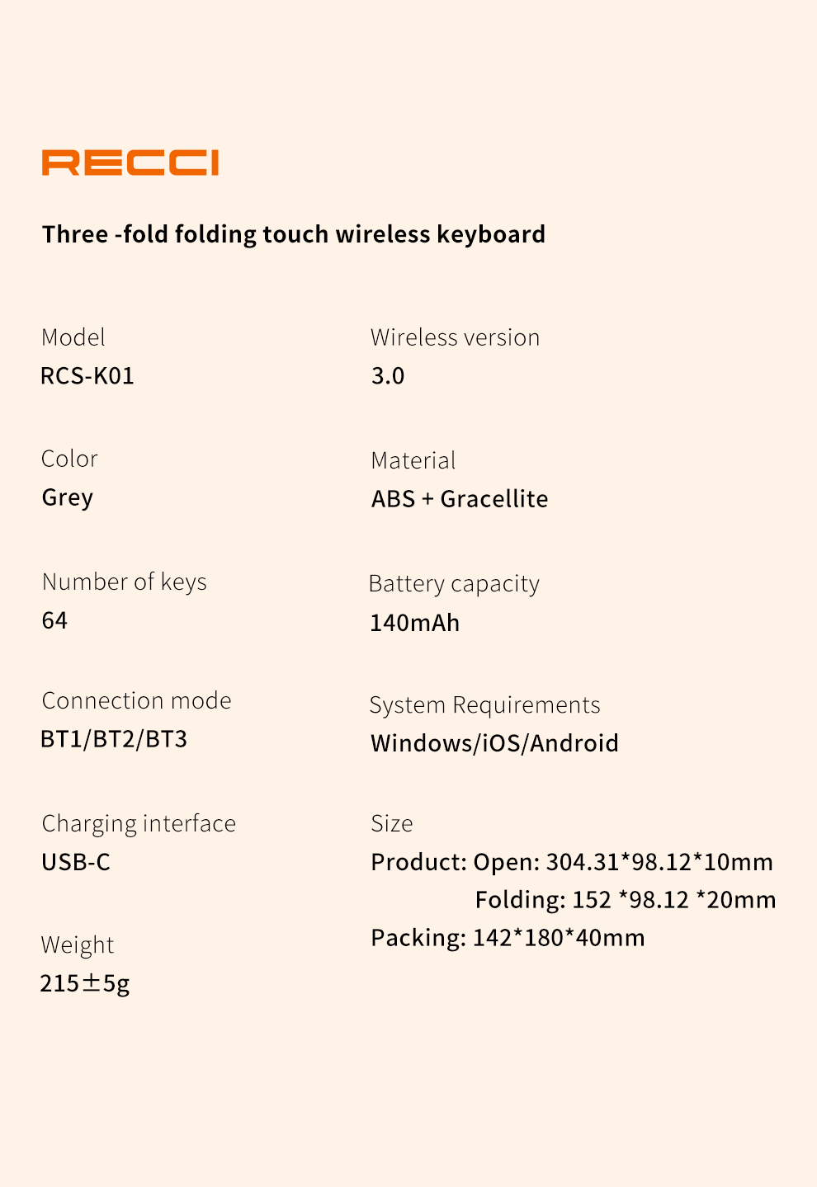Click the ABS + Gracellite text
Viewport: 817px width, 1187px height.
click(460, 499)
